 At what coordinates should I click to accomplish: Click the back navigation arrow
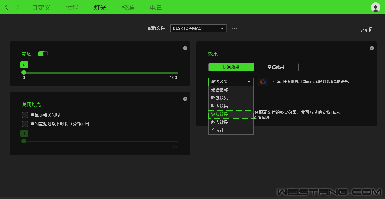pos(7,8)
